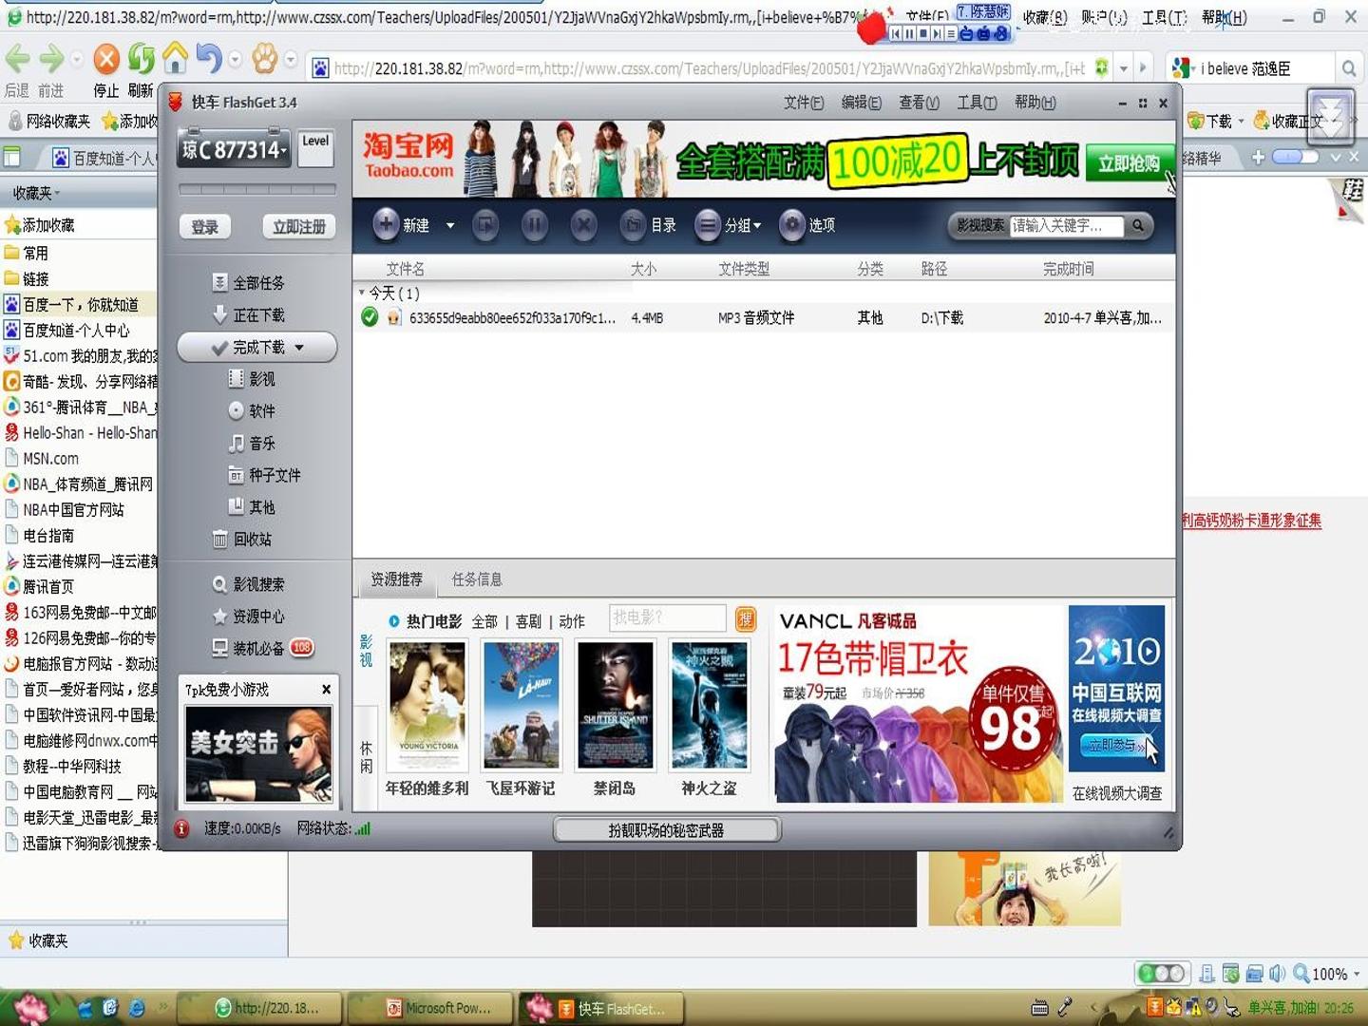Click the 影视搜索 keyword input field
Viewport: 1368px width, 1026px height.
1066,225
